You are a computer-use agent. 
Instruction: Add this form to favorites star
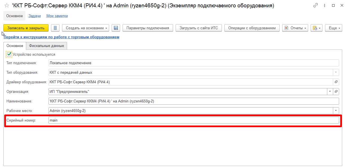point(7,6)
